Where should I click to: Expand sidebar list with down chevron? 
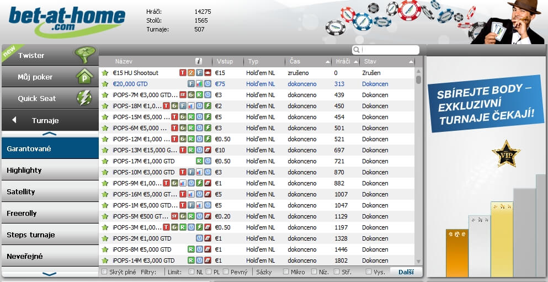coord(50,274)
